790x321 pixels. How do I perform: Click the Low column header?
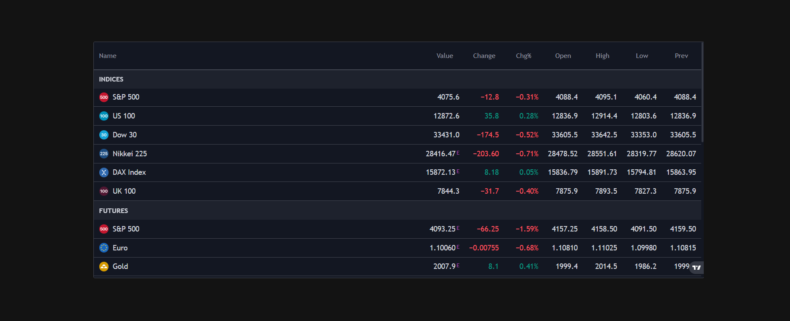[642, 56]
